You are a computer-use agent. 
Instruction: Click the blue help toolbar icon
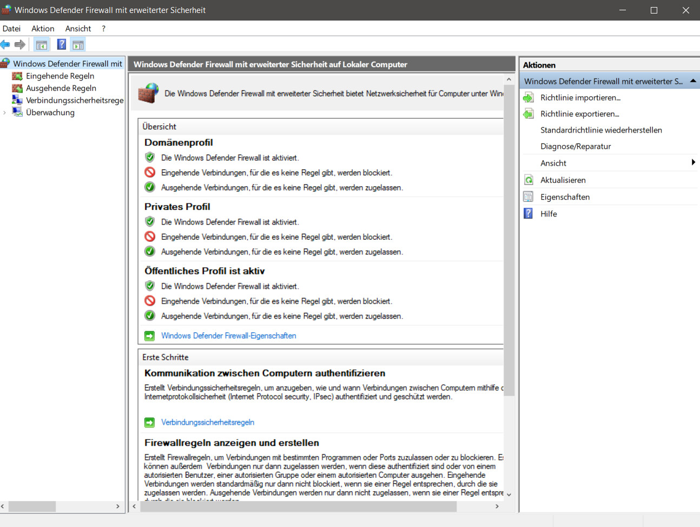pos(62,44)
